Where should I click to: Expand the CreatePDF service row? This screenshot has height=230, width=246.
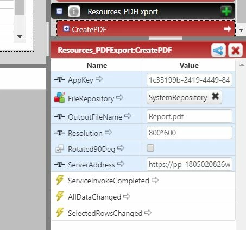point(66,29)
